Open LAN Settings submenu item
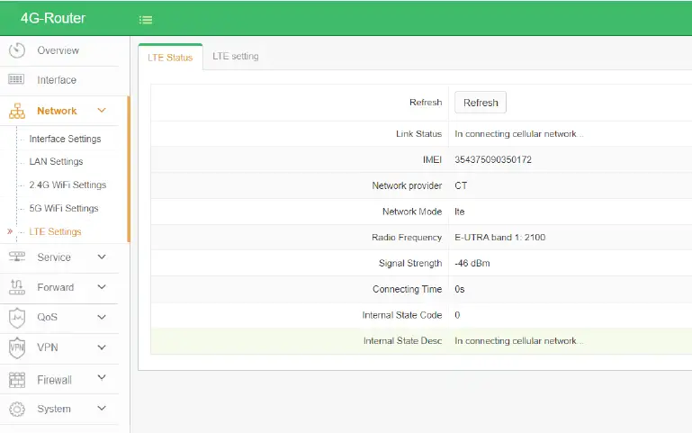Screen dimensions: 692x433 tap(56, 161)
